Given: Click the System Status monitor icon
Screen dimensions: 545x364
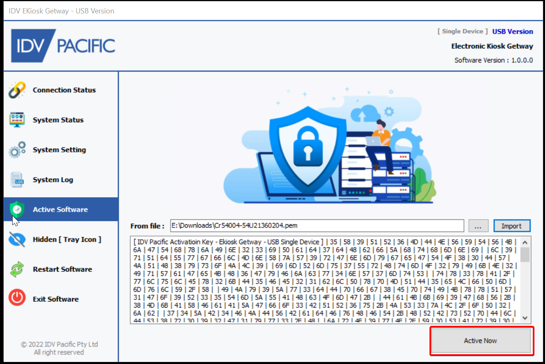Looking at the screenshot, I should [17, 120].
